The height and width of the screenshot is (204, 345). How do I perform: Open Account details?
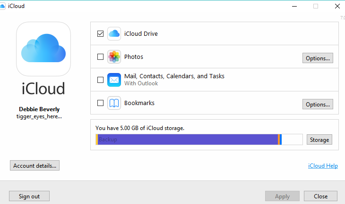34,165
